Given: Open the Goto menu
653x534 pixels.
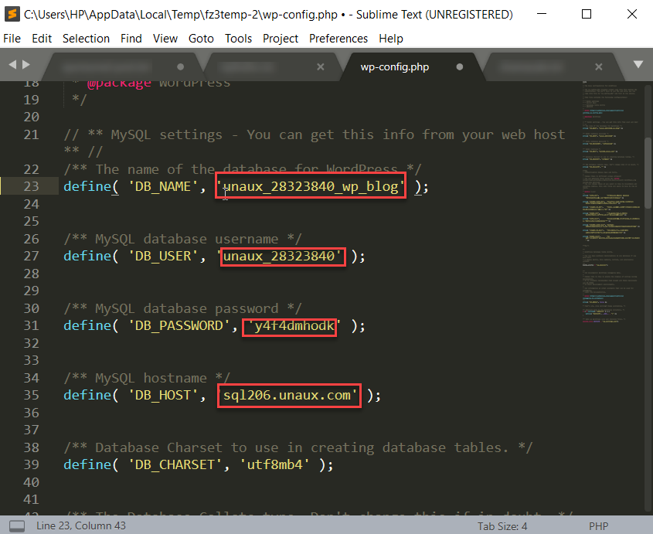Looking at the screenshot, I should coord(201,39).
